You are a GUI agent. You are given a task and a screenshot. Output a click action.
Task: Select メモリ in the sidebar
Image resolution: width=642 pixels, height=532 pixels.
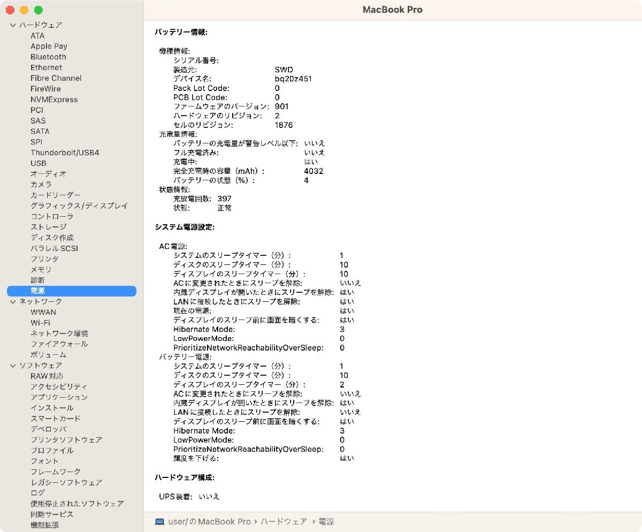(x=41, y=270)
